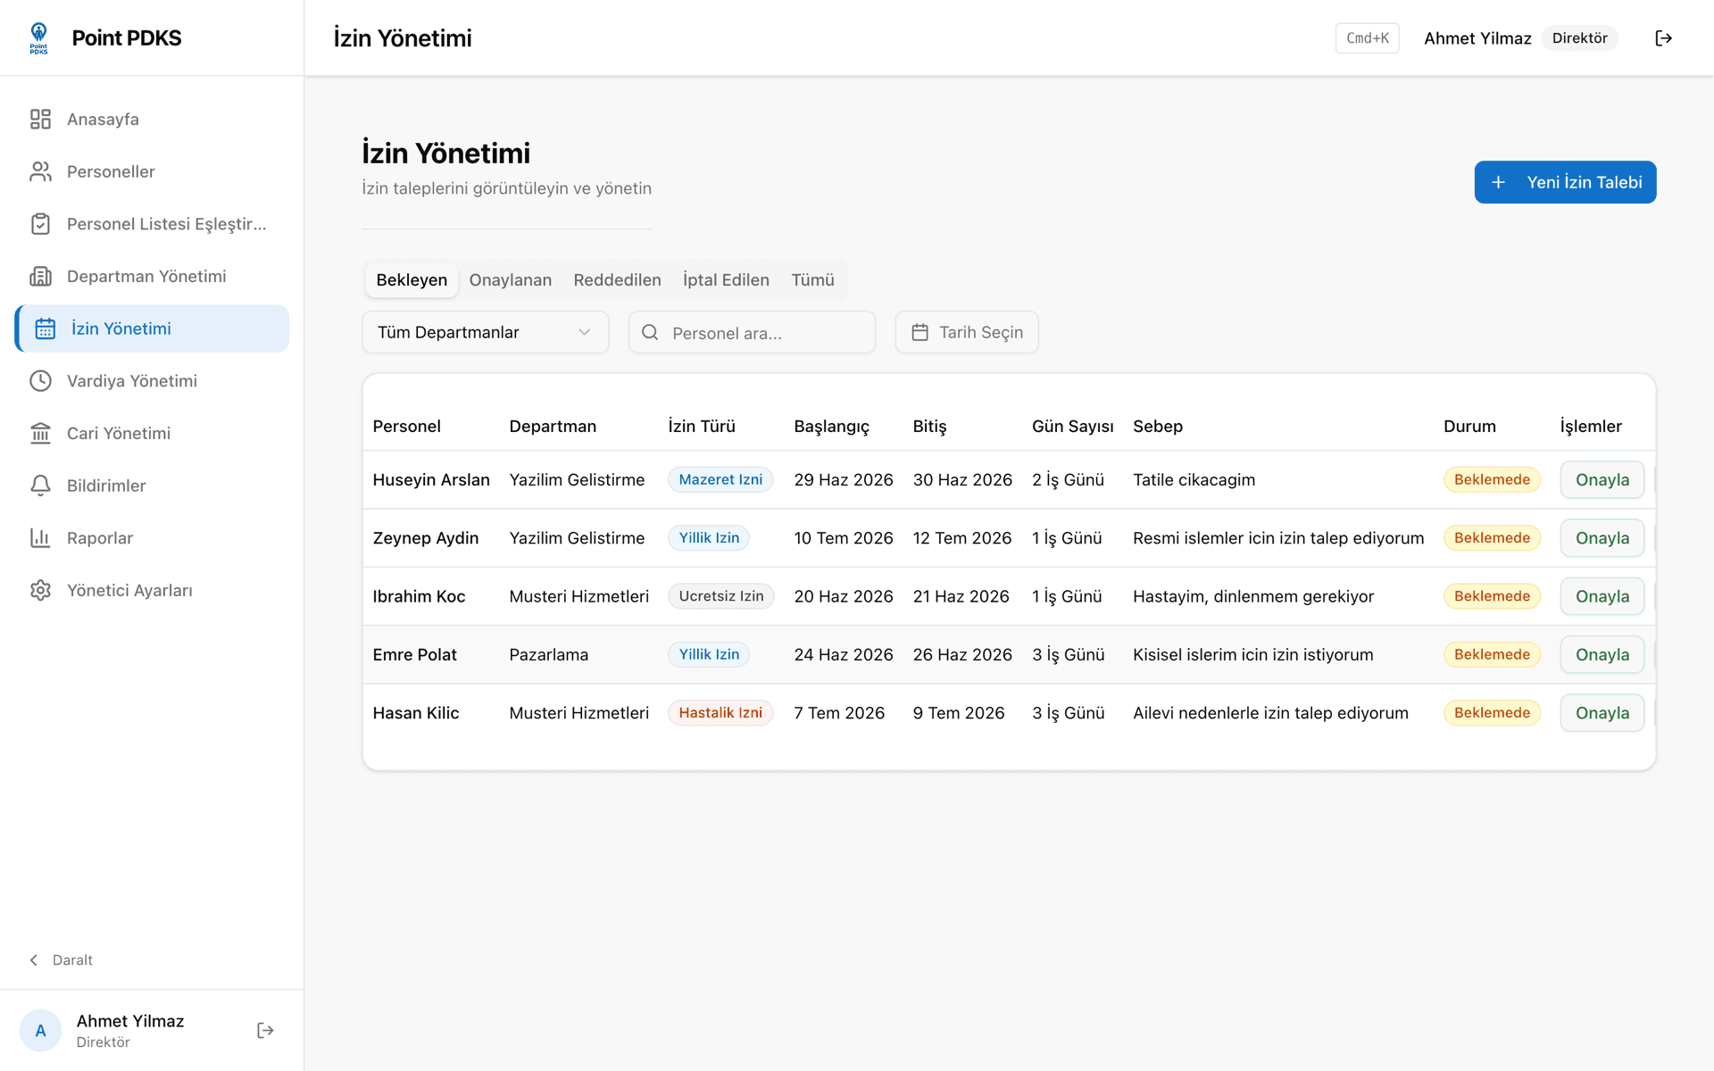Click the name Emre Polat in table
This screenshot has width=1714, height=1071.
(414, 655)
